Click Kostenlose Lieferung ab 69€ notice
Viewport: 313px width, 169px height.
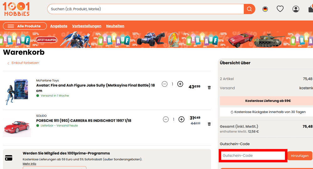pyautogui.click(x=268, y=101)
